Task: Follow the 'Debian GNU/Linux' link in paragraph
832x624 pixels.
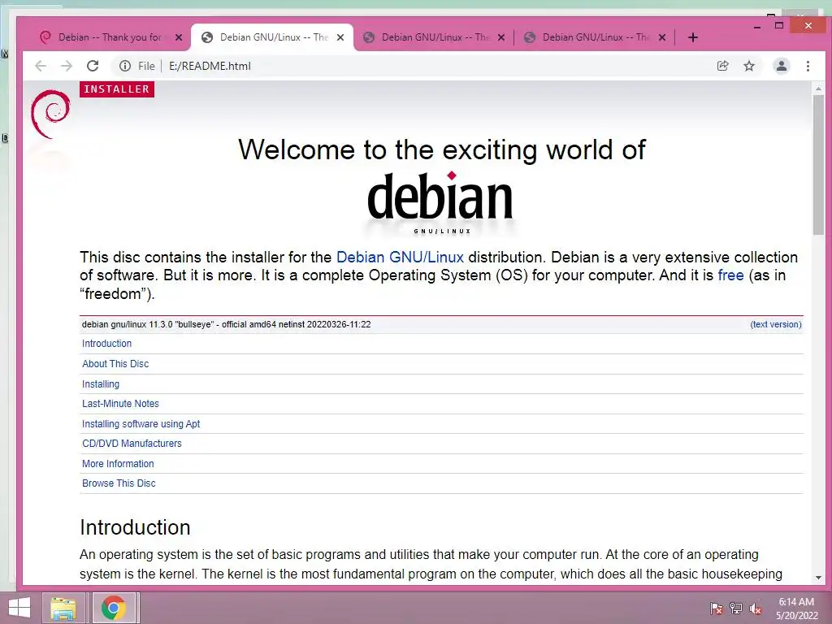Action: coord(400,258)
